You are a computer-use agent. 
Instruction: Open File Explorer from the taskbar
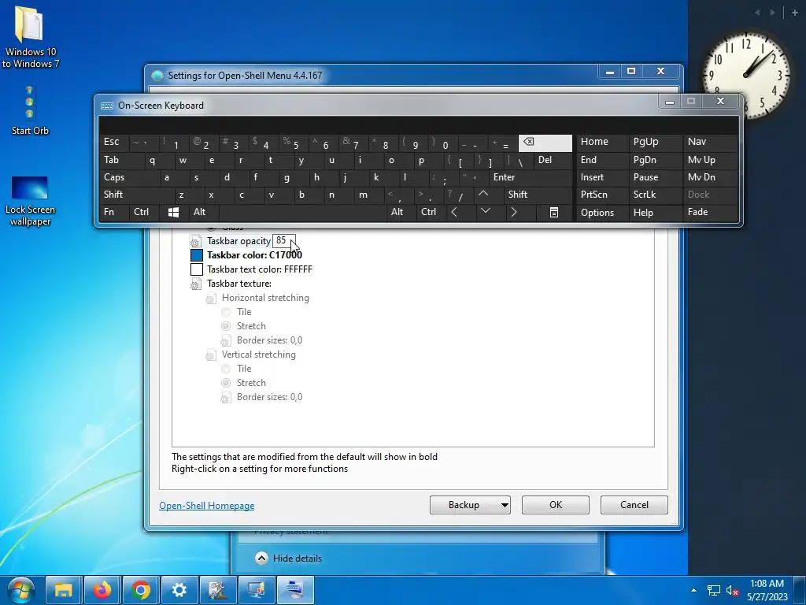tap(64, 589)
